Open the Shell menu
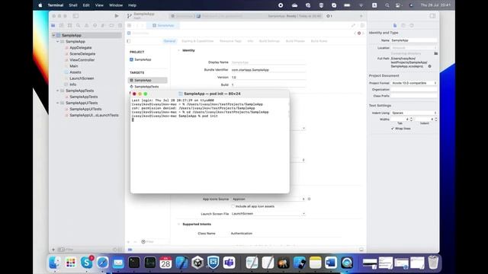This screenshot has height=274, width=488. [73, 5]
